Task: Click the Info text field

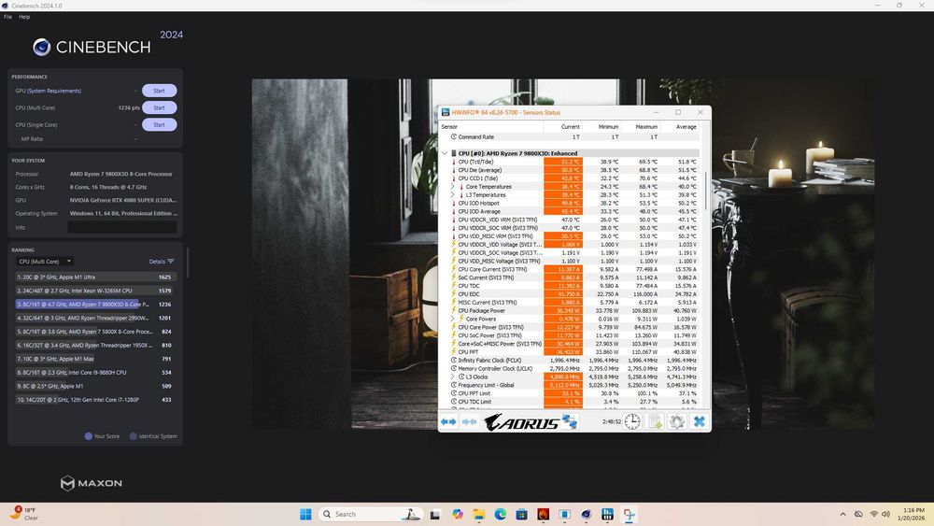Action: pos(122,227)
